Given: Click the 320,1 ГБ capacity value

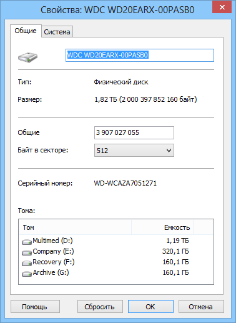Looking at the screenshot, I should [x=175, y=252].
